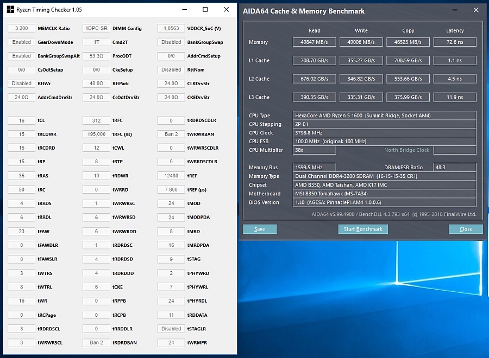Click Save button in AIDA64 window
The height and width of the screenshot is (358, 489).
pyautogui.click(x=260, y=229)
